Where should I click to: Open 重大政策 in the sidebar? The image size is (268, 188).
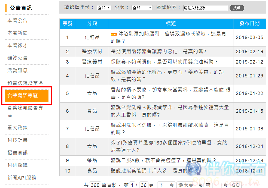pos(17,128)
